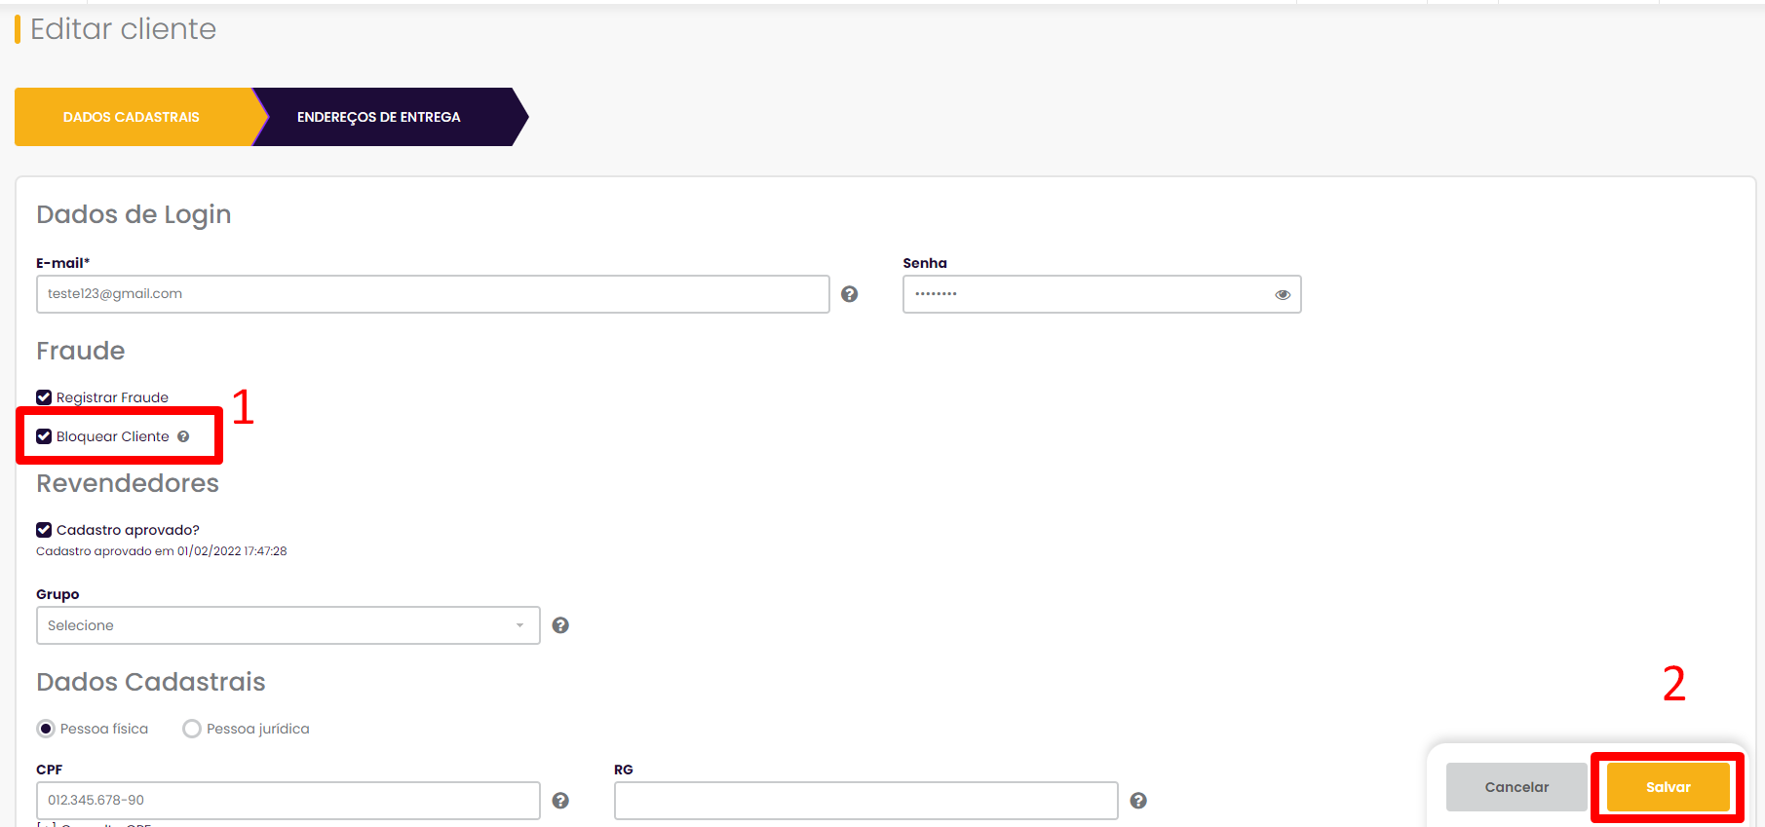Click the help icon beside RG field
The height and width of the screenshot is (827, 1765).
click(1138, 801)
